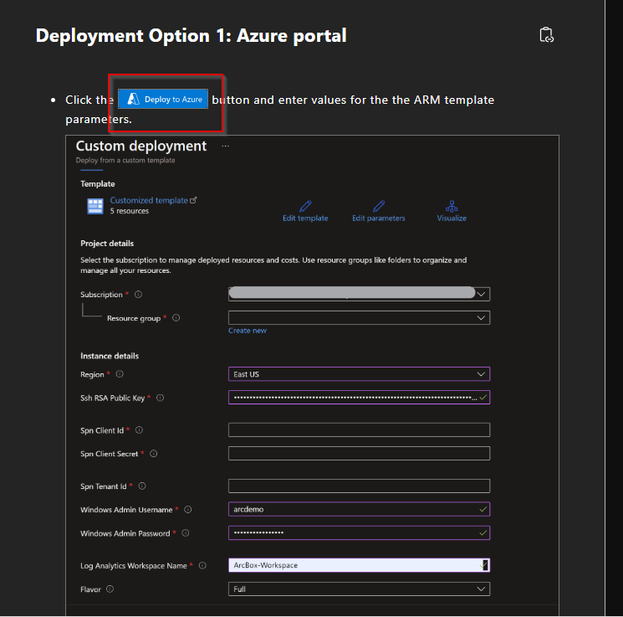623x617 pixels.
Task: Open the Region dropdown showing East US
Action: (359, 374)
